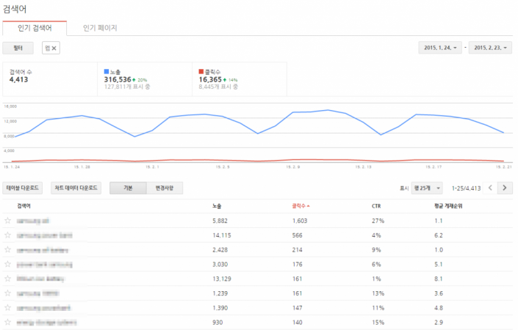Click the 27% CTR cell
This screenshot has height=330, width=518.
coord(378,221)
